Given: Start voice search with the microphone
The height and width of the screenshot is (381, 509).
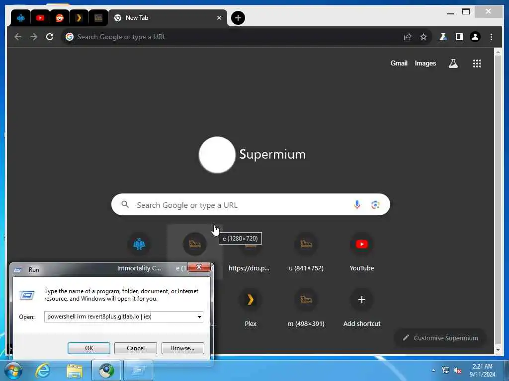Looking at the screenshot, I should tap(357, 205).
